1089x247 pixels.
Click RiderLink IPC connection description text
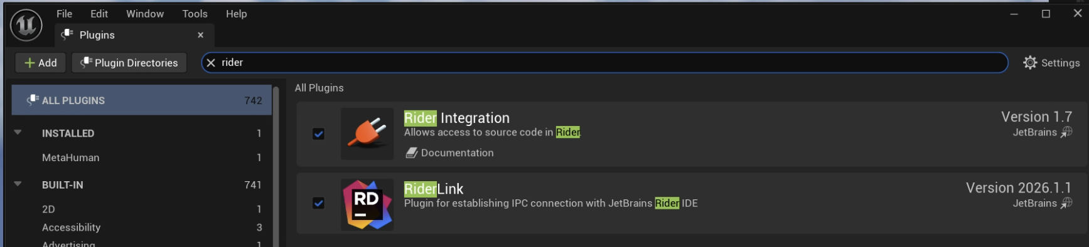tap(551, 203)
